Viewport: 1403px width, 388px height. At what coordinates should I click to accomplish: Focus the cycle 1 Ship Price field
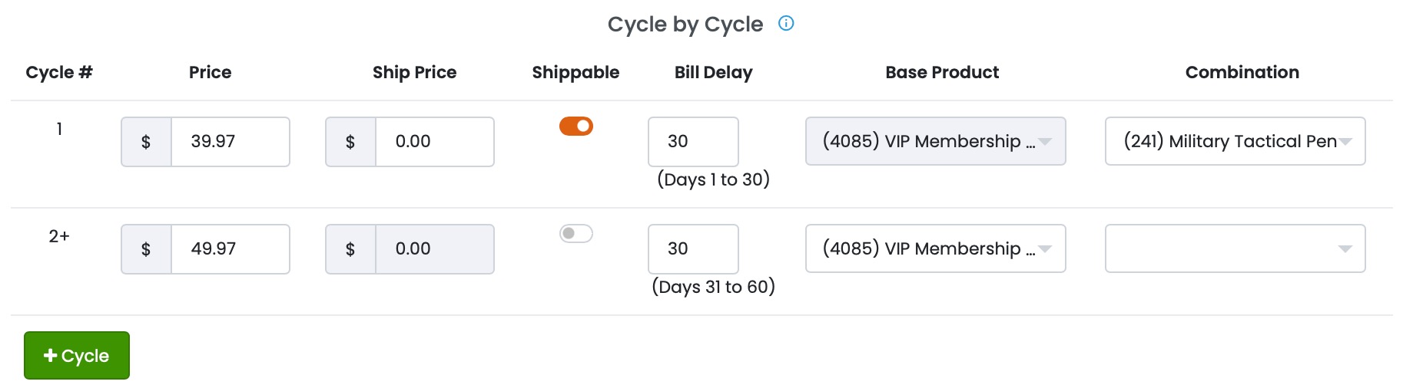tap(434, 142)
